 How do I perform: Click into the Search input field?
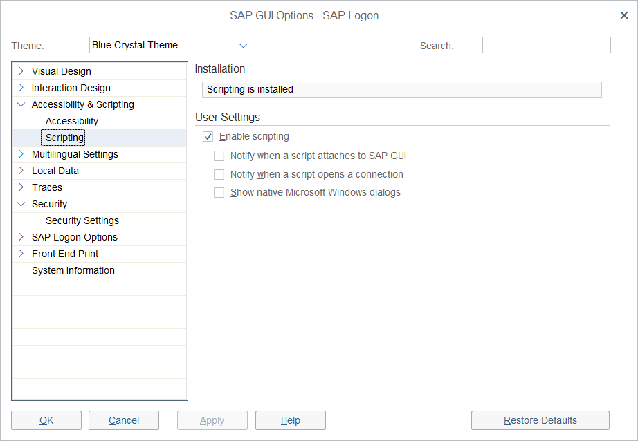(546, 46)
